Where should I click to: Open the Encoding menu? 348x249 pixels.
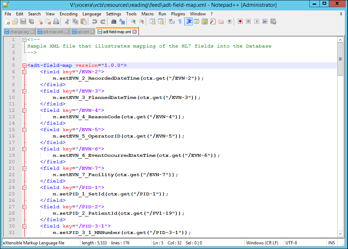[68, 14]
